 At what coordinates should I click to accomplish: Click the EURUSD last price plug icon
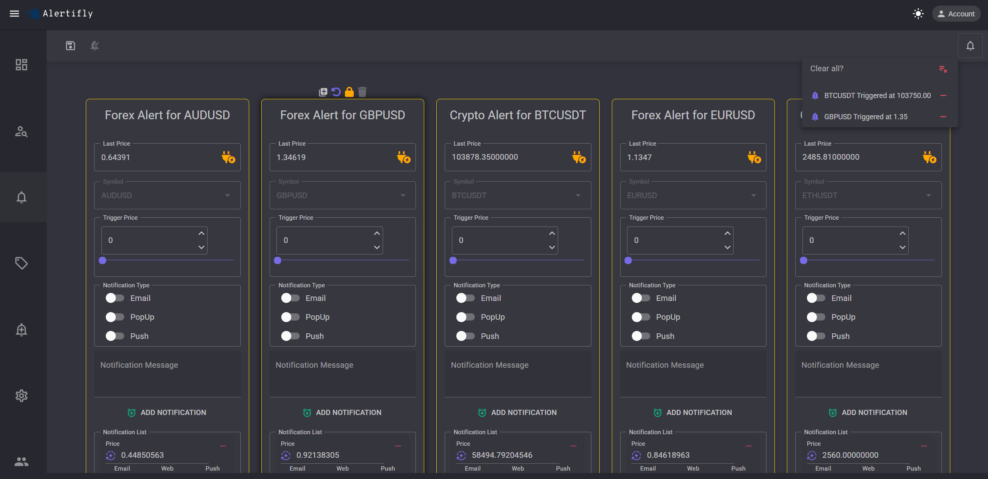pyautogui.click(x=754, y=157)
